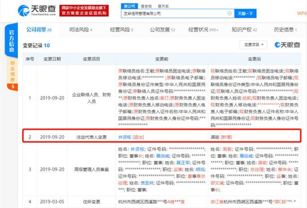This screenshot has height=208, width=307.
Task: Click the 天眼查 logo
Action: tap(37, 10)
